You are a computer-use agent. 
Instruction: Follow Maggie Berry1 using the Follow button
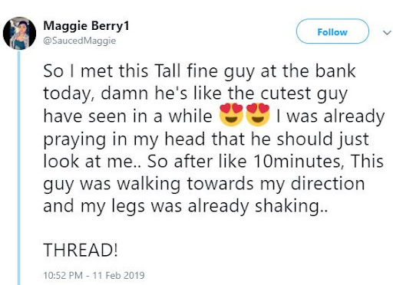pyautogui.click(x=332, y=31)
